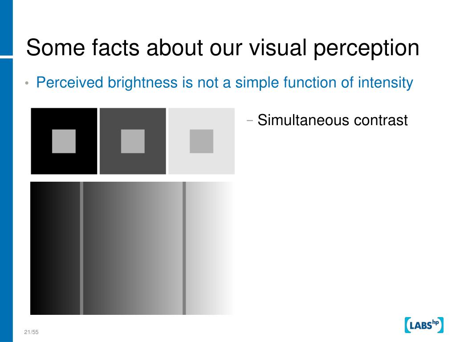
Task: Click the 'Simultaneous contrast' label
Action: tap(333, 120)
